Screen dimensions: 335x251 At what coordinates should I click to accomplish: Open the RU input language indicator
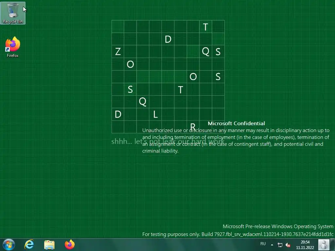click(x=263, y=244)
